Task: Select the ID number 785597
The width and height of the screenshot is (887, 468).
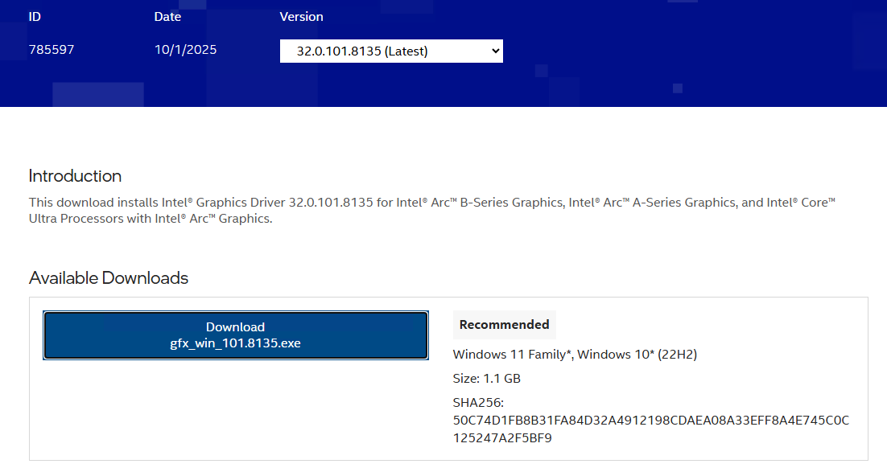Action: click(52, 50)
